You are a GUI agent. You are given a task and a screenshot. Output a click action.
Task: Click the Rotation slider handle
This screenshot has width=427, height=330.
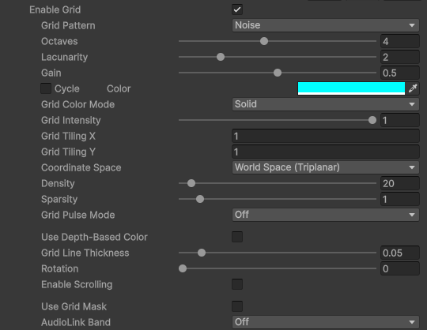click(x=183, y=268)
